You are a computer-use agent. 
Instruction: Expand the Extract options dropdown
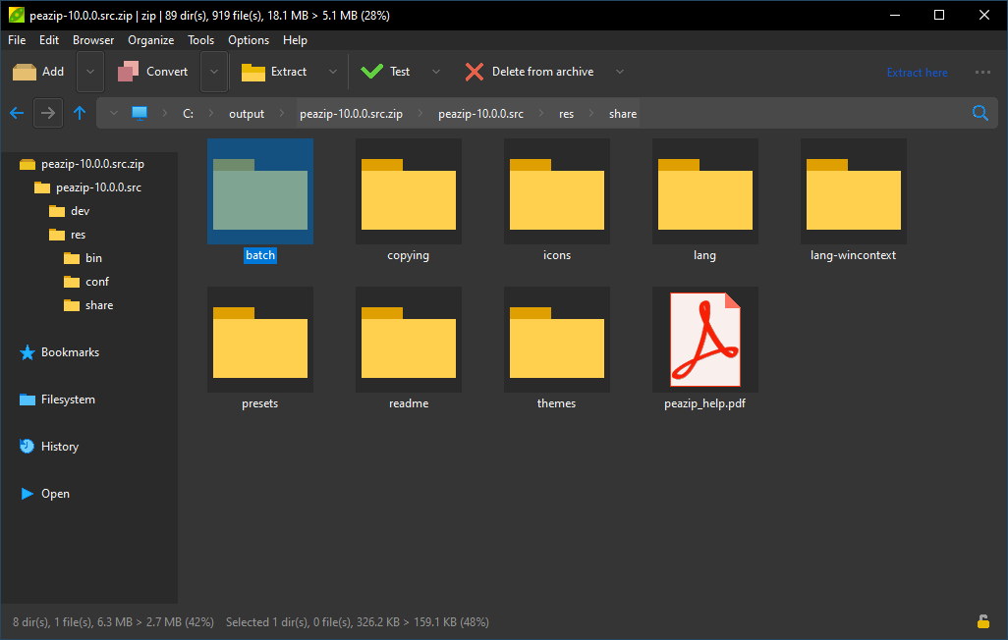332,72
